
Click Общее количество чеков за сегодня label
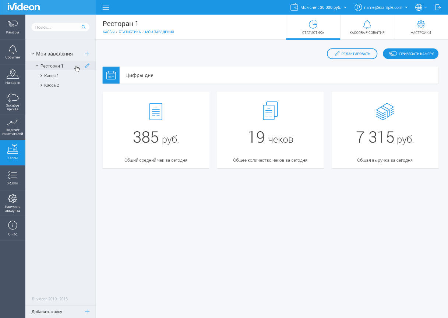point(270,160)
